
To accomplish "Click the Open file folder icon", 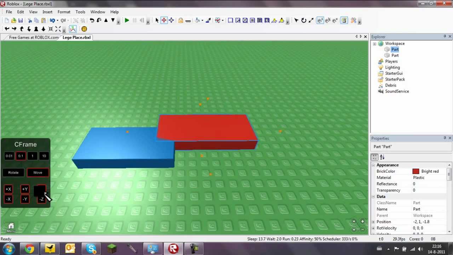I will tap(13, 21).
